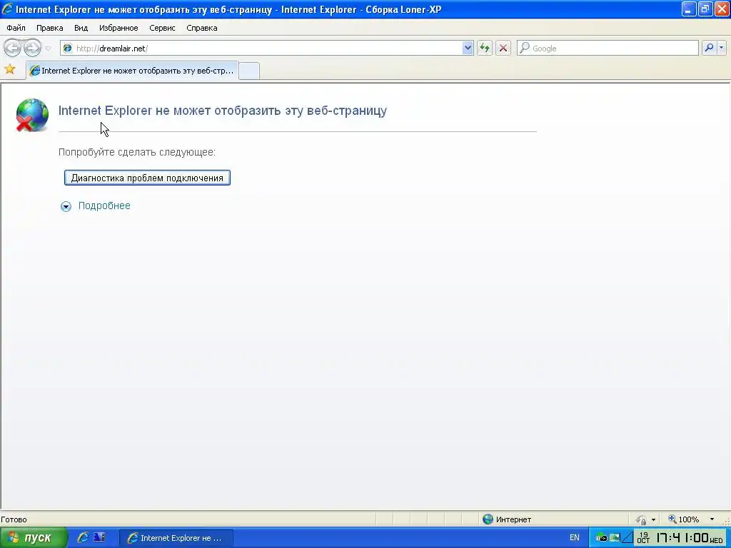
Task: Click inside the Google search box
Action: pyautogui.click(x=608, y=48)
